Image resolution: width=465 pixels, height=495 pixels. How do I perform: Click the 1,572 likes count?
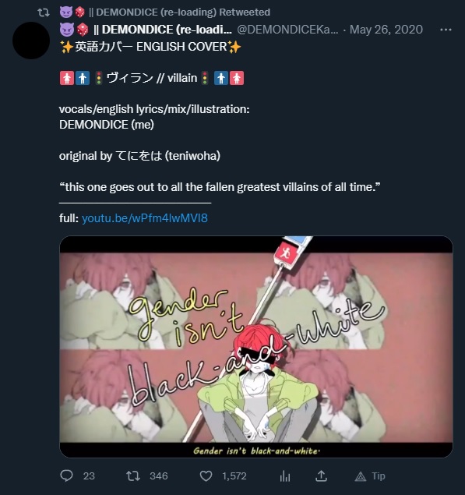coord(234,476)
